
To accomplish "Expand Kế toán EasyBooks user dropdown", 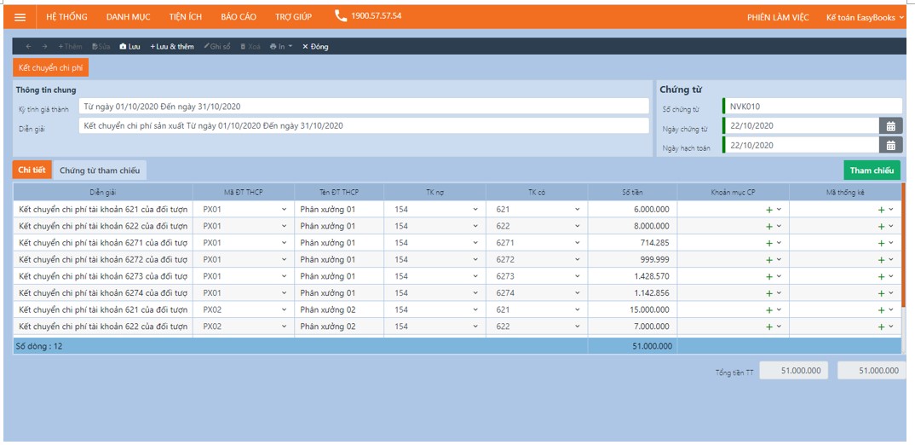I will pyautogui.click(x=865, y=18).
